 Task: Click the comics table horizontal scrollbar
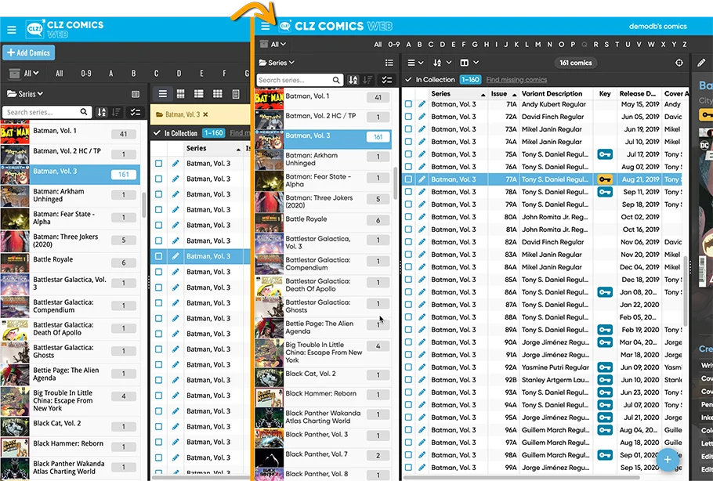tap(521, 478)
